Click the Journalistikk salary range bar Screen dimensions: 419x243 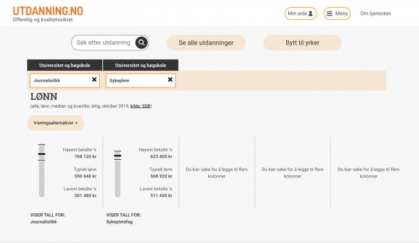tap(41, 171)
